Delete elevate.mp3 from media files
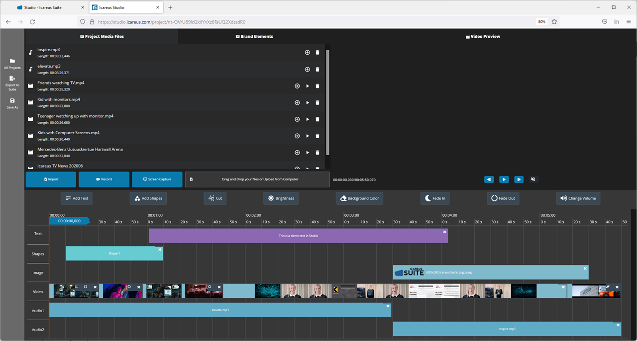Screen dimensions: 637x341 pyautogui.click(x=318, y=70)
